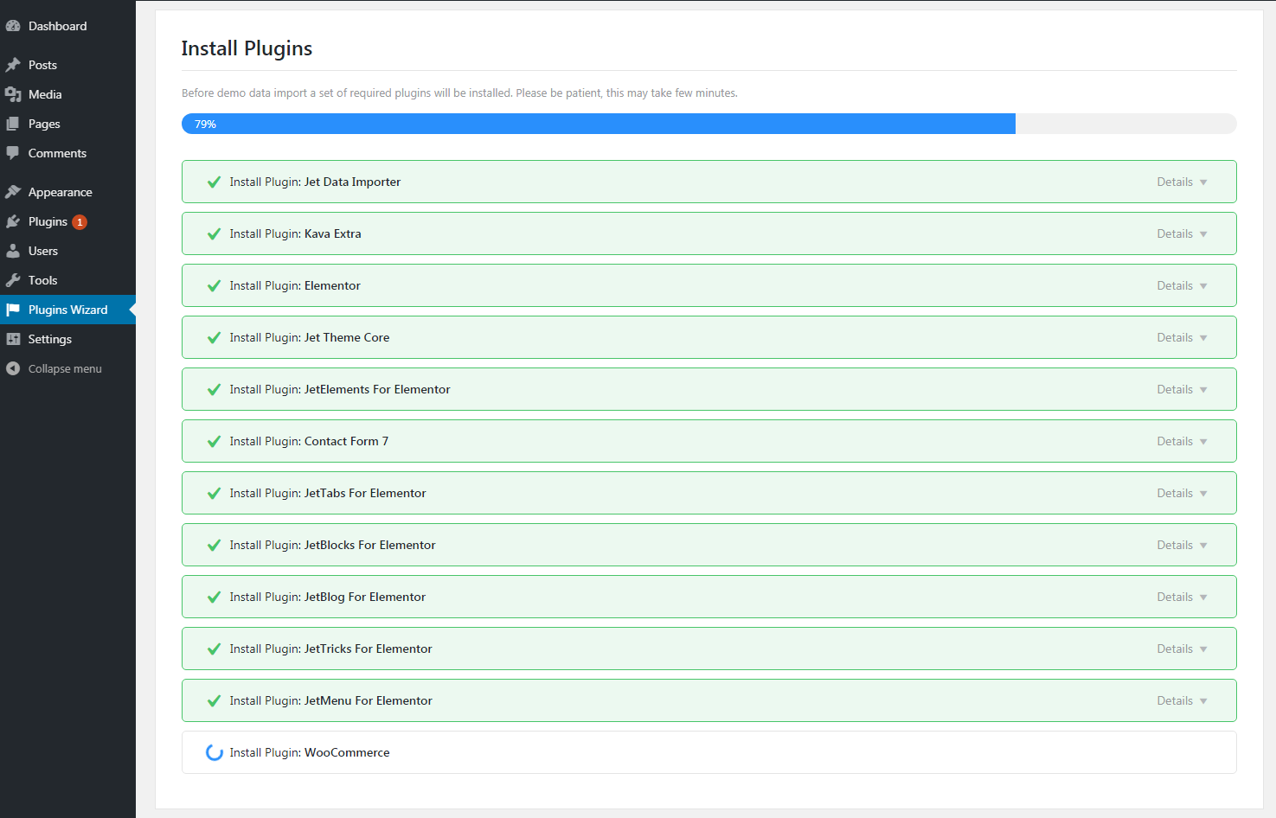Image resolution: width=1276 pixels, height=818 pixels.
Task: Click the Dashboard gauge icon in sidebar
Action: click(13, 26)
